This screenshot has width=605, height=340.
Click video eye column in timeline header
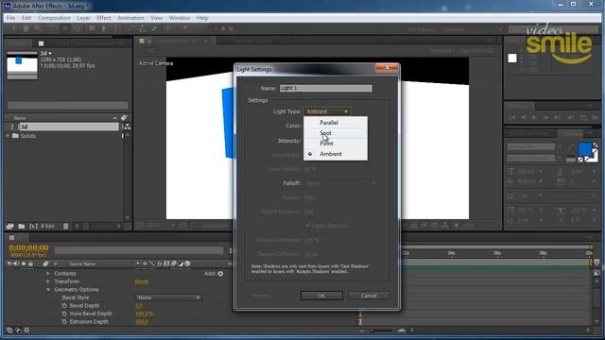pos(9,263)
